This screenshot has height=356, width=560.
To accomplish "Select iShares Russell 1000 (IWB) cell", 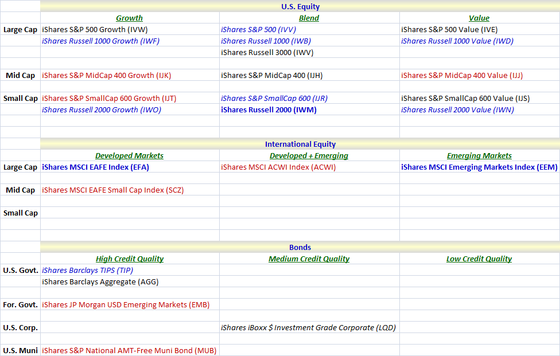I will pos(309,41).
